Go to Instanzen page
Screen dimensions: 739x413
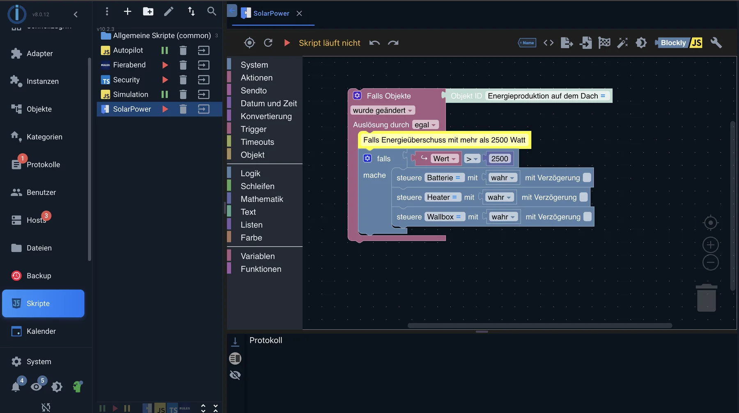tap(43, 81)
